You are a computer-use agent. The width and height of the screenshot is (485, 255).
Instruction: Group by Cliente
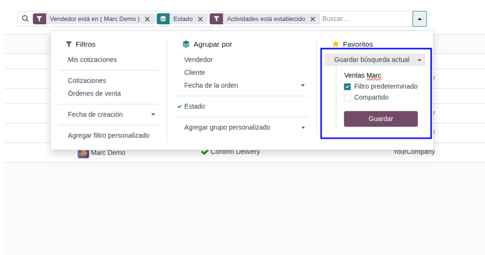point(195,73)
